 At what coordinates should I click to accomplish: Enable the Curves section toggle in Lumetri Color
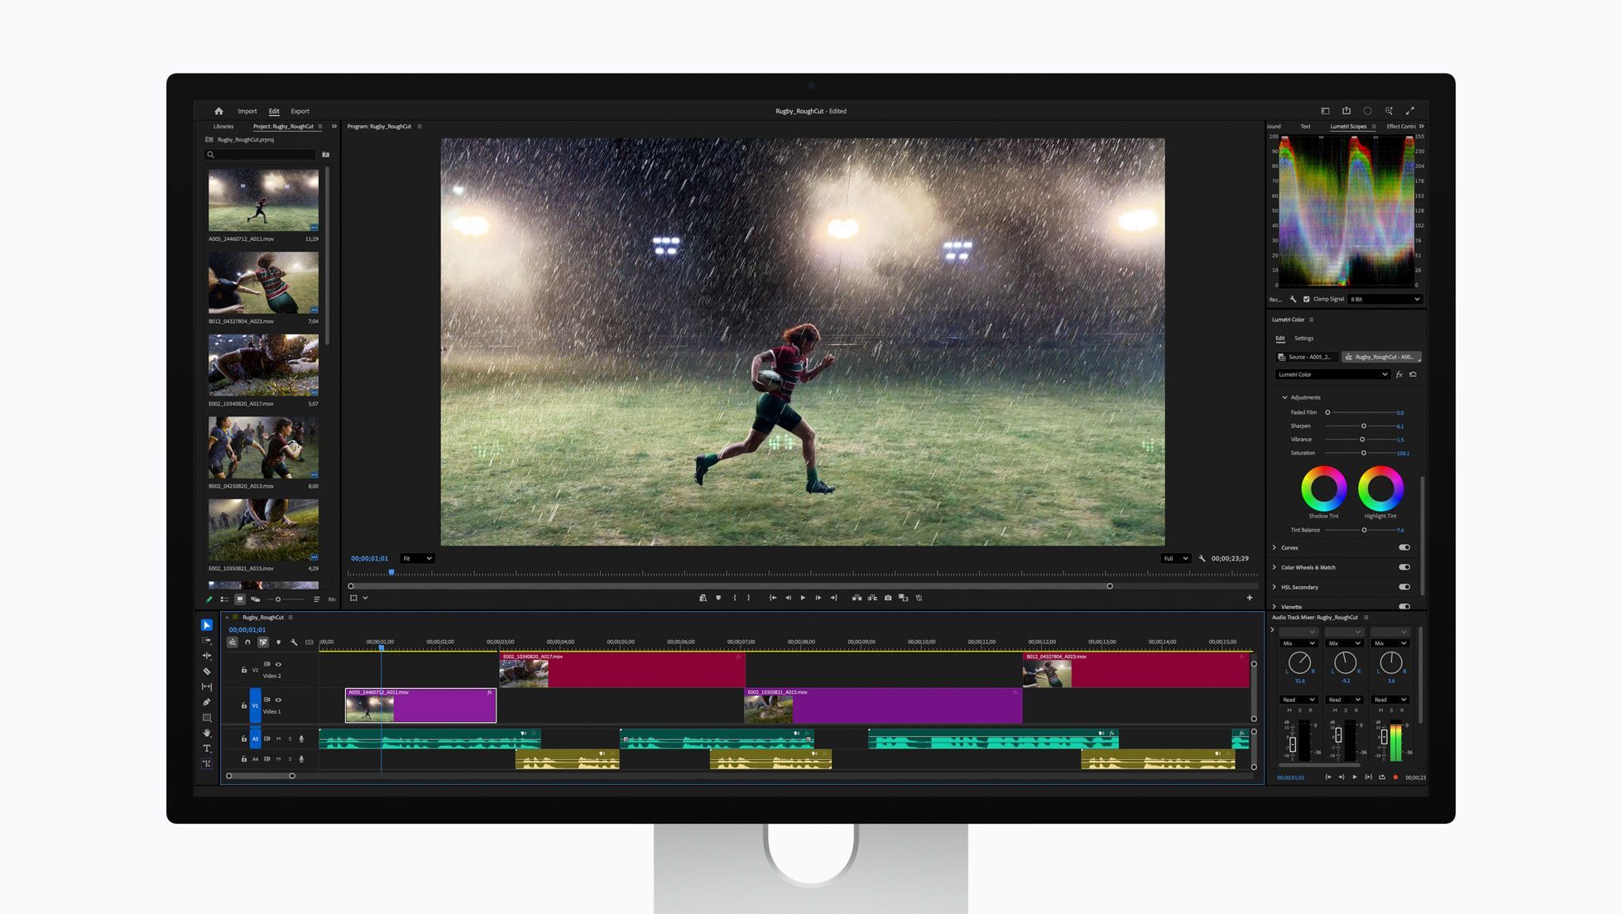pyautogui.click(x=1404, y=547)
